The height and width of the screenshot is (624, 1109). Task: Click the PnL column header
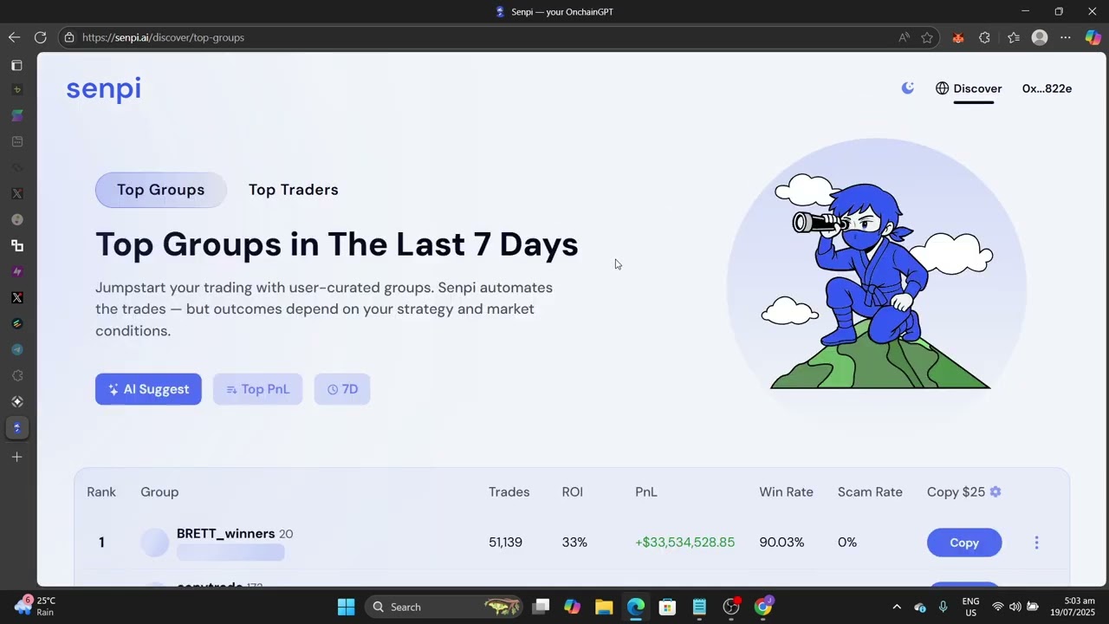coord(646,491)
